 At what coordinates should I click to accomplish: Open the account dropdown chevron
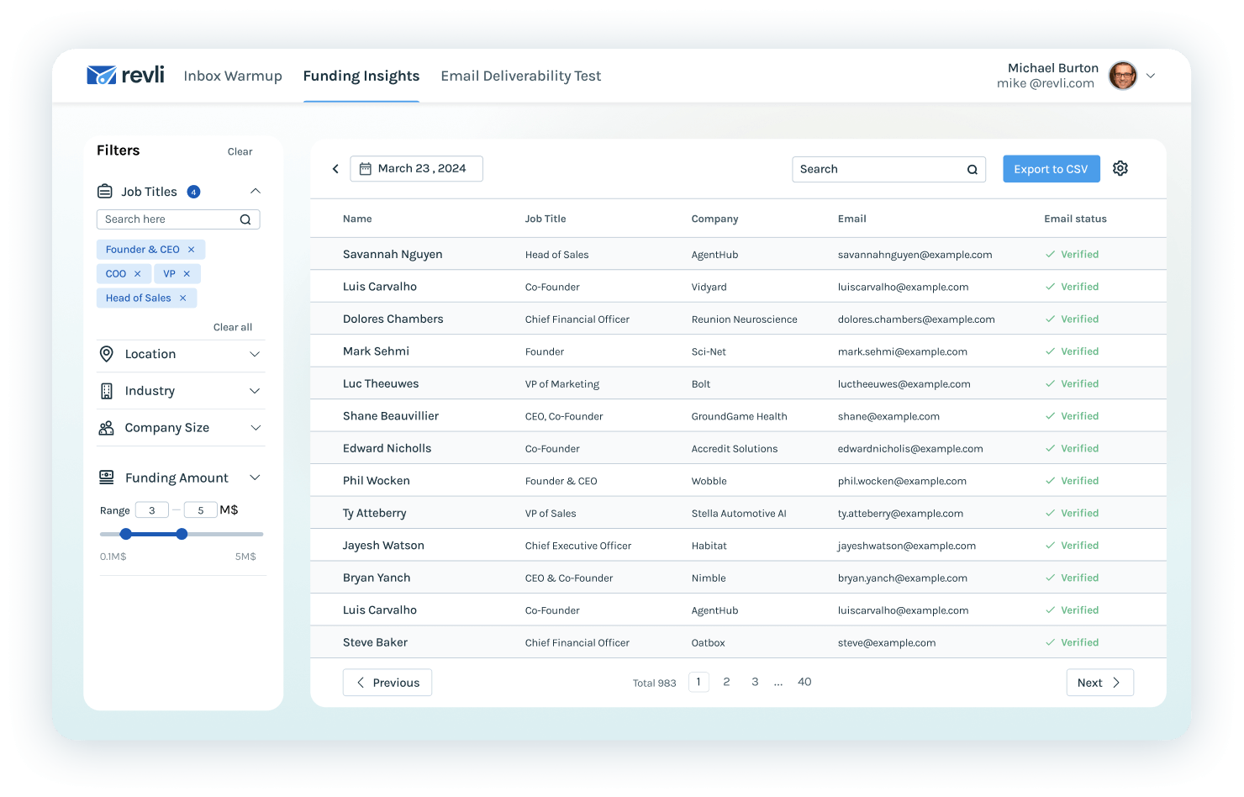[1151, 76]
